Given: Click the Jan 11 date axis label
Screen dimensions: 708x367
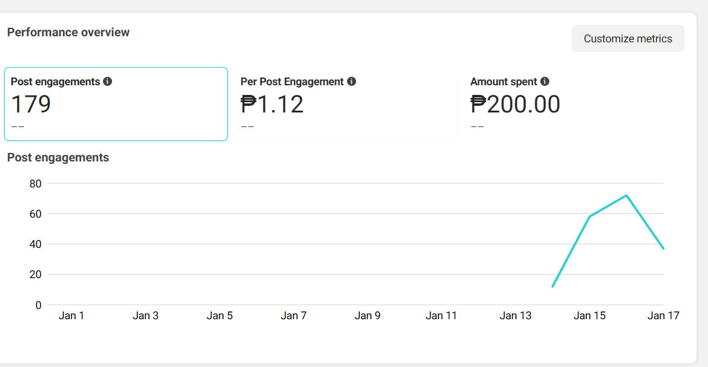Looking at the screenshot, I should coord(442,316).
